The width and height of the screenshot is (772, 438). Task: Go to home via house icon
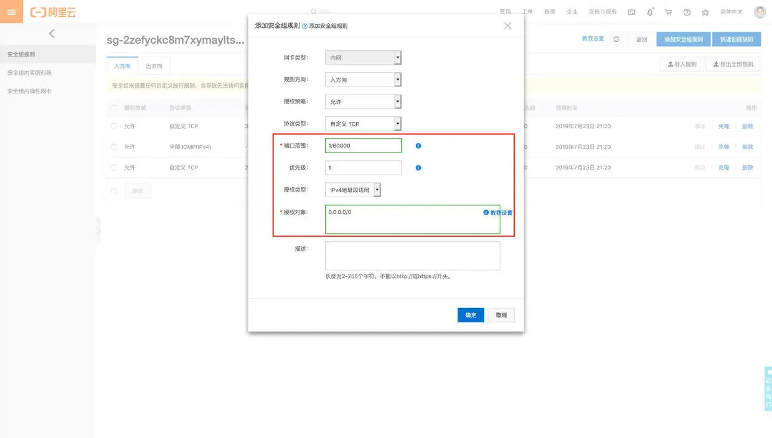705,12
